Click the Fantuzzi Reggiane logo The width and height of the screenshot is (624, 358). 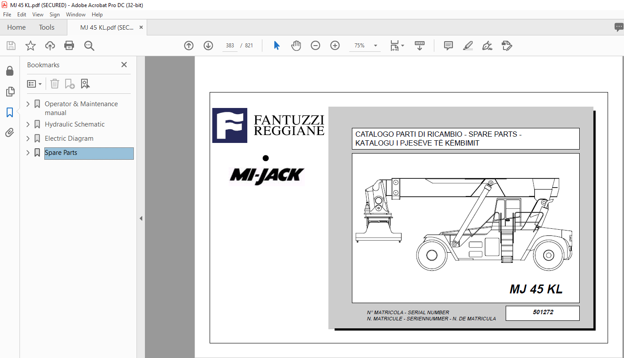[268, 125]
